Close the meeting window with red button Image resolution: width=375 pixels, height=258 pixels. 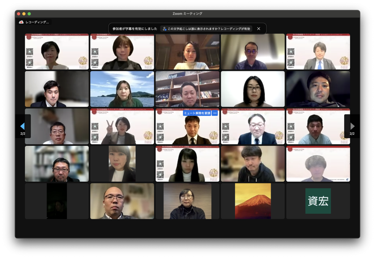point(19,14)
